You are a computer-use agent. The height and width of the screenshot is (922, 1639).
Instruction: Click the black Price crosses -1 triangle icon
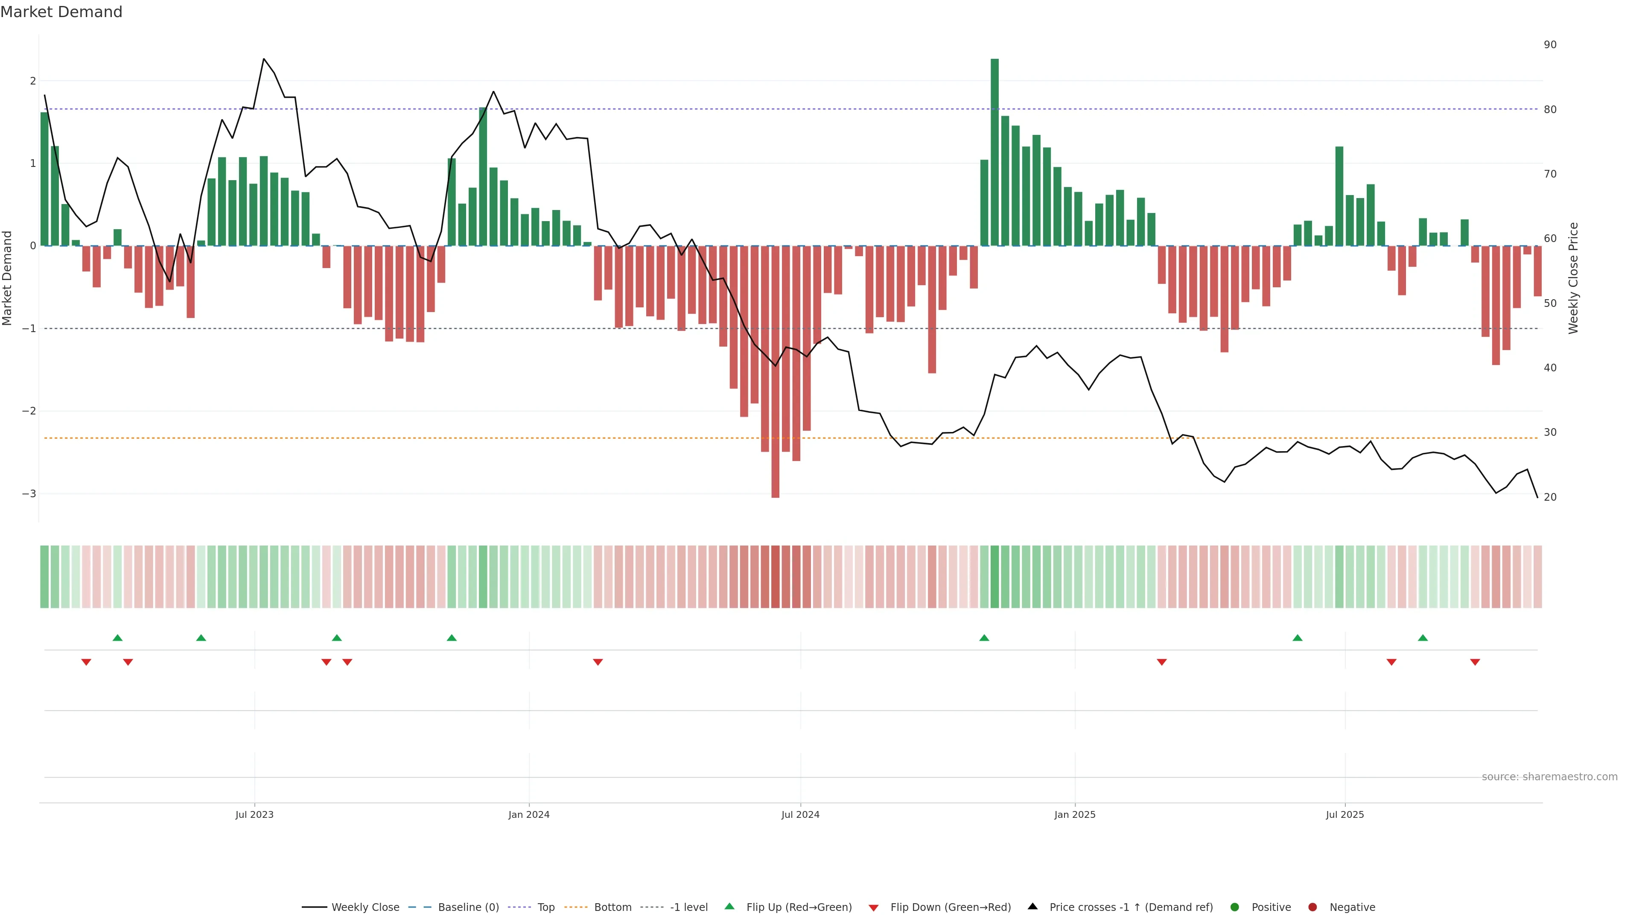(x=1032, y=907)
